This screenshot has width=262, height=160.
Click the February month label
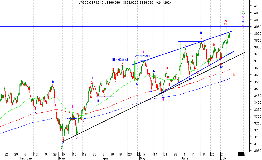[26, 158]
